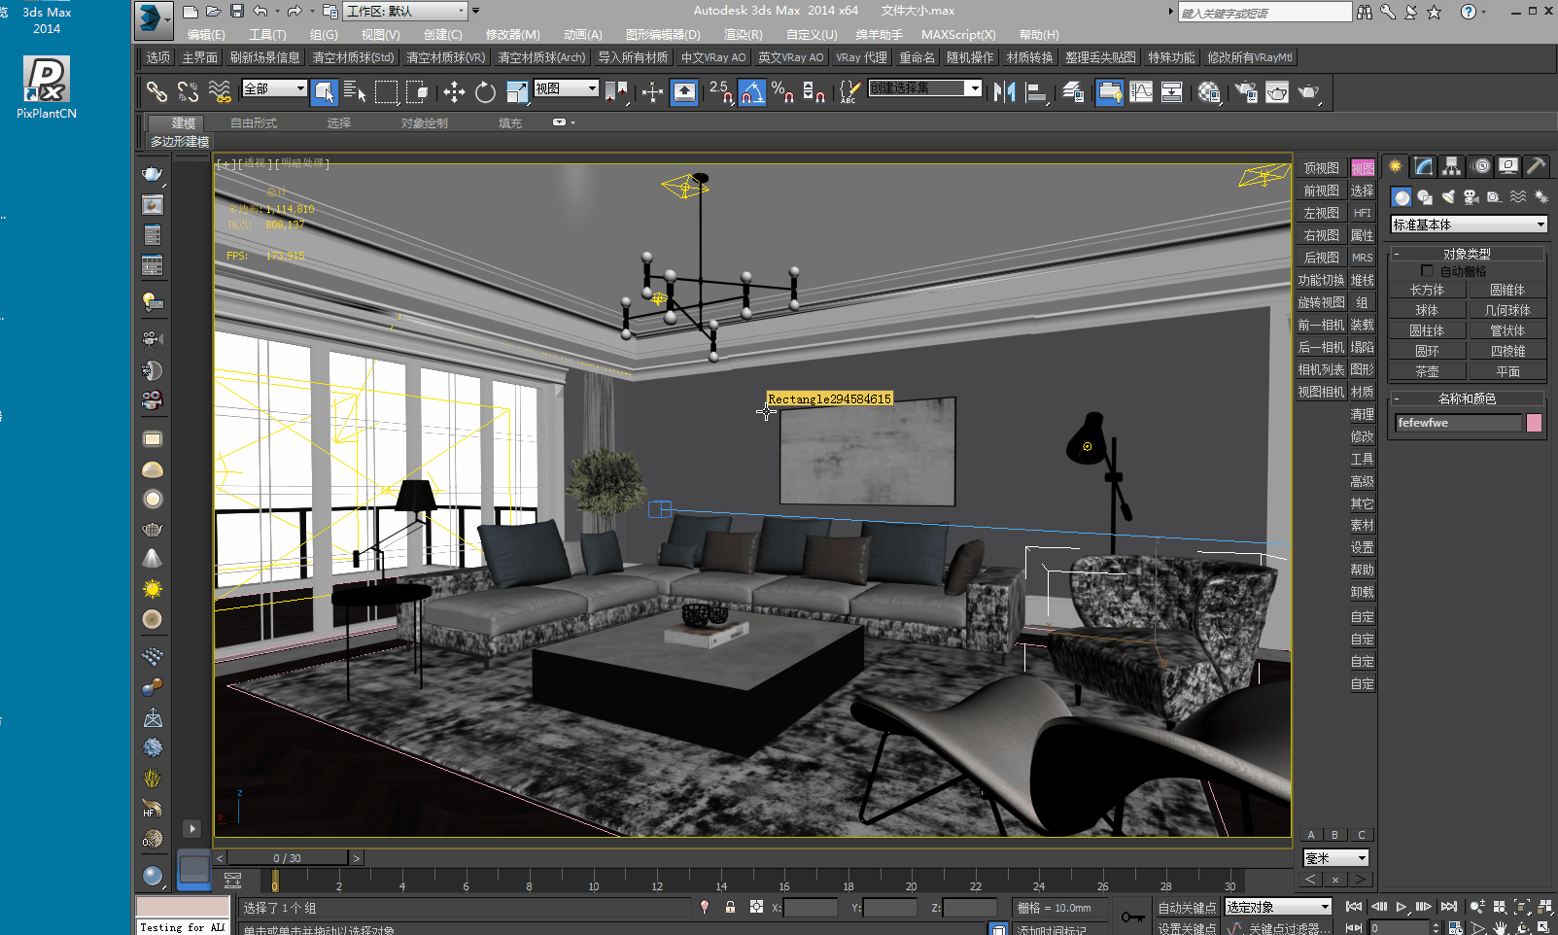Toggle the Angle Snap button
1558x935 pixels.
pos(752,91)
